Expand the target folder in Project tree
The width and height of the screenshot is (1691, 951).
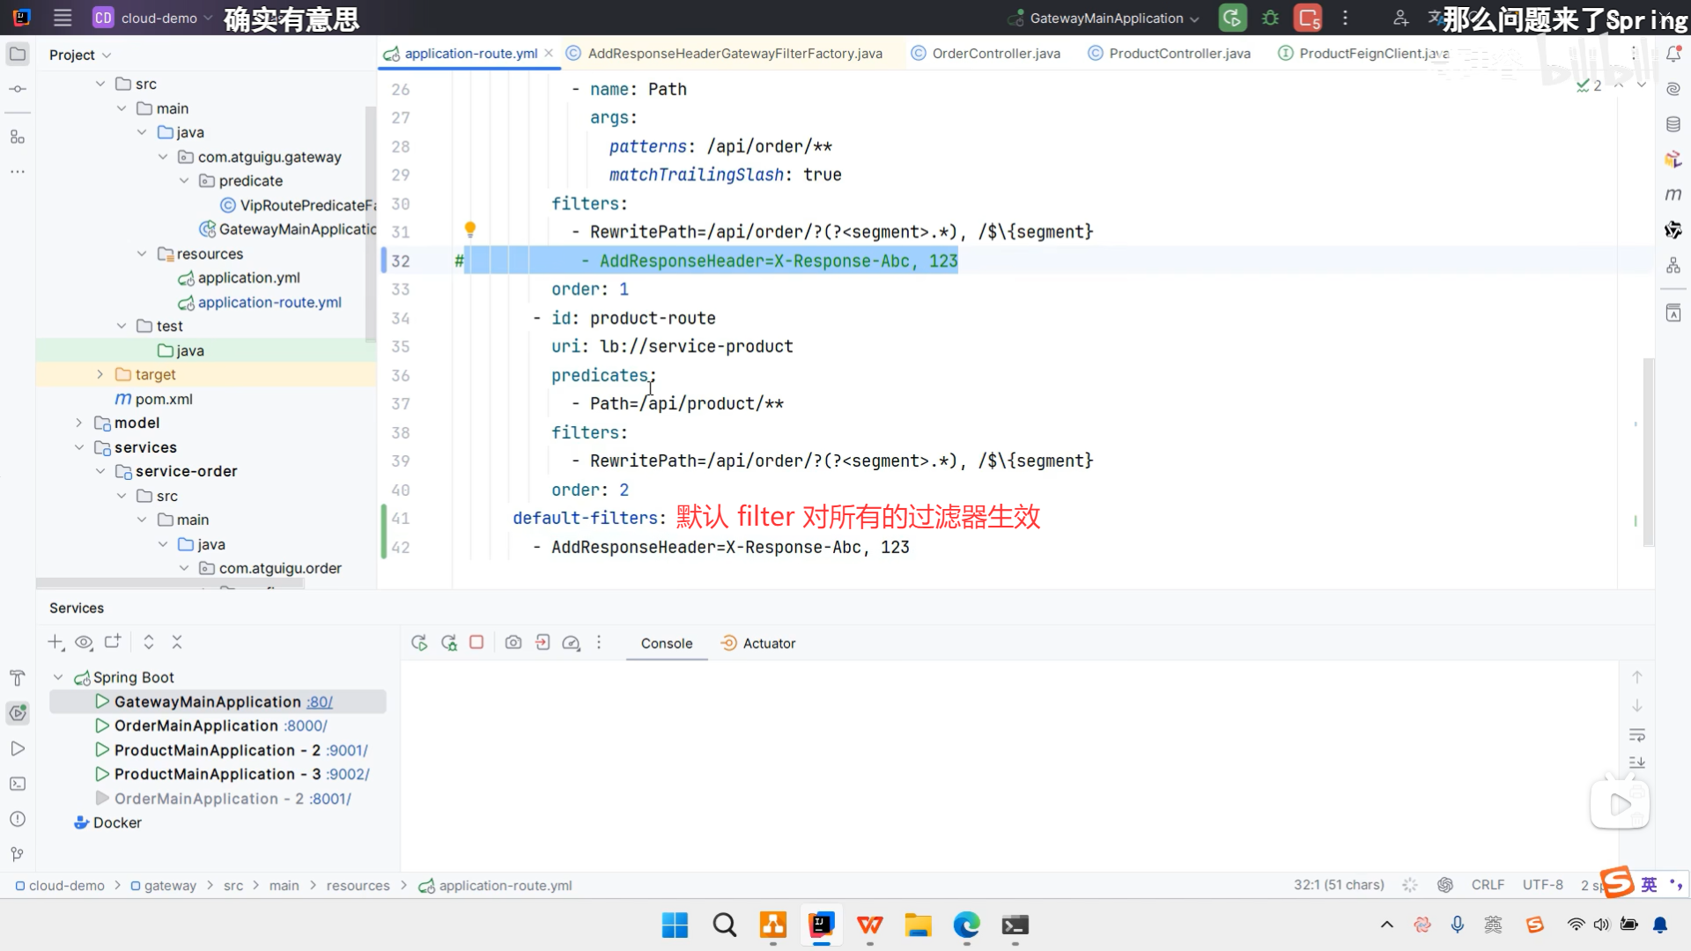tap(100, 374)
